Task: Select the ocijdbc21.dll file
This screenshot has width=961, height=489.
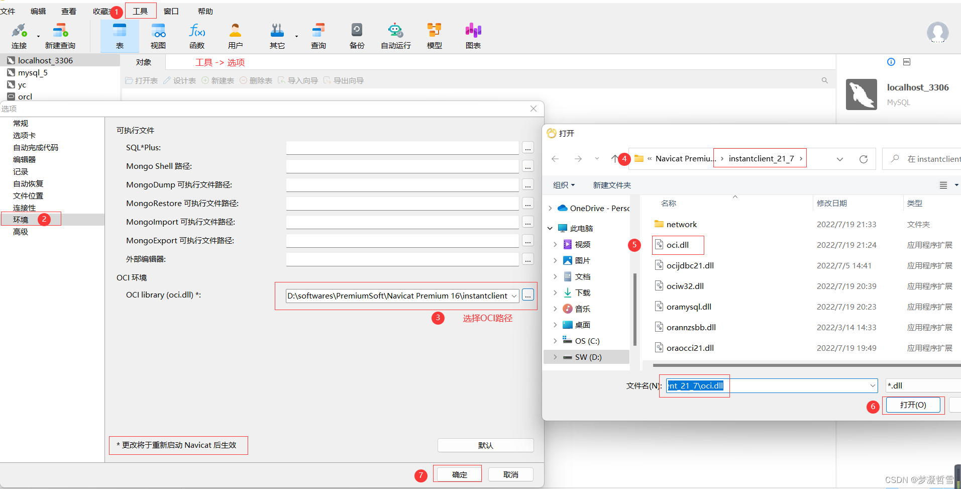Action: (x=690, y=265)
